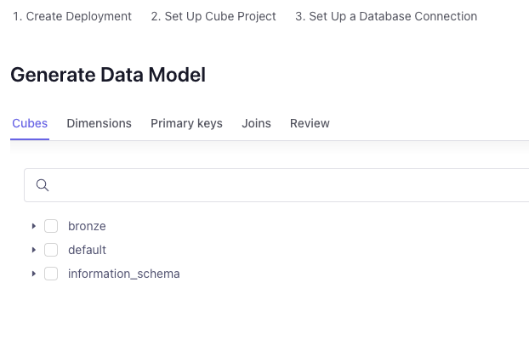Expand the default schema tree arrow
The image size is (529, 356).
34,250
